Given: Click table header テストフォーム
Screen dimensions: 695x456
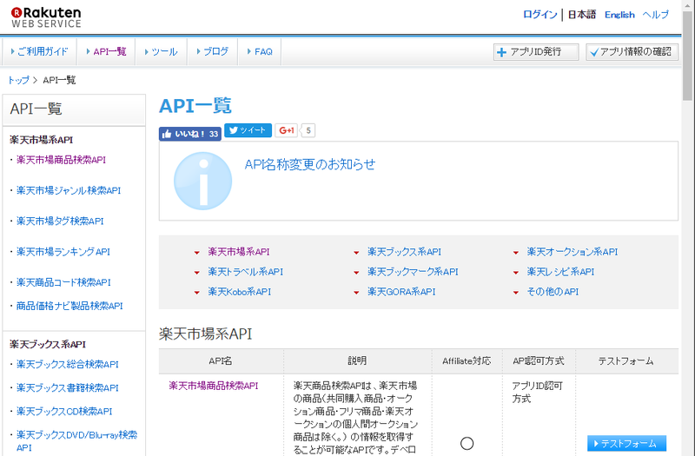Looking at the screenshot, I should pyautogui.click(x=625, y=361).
